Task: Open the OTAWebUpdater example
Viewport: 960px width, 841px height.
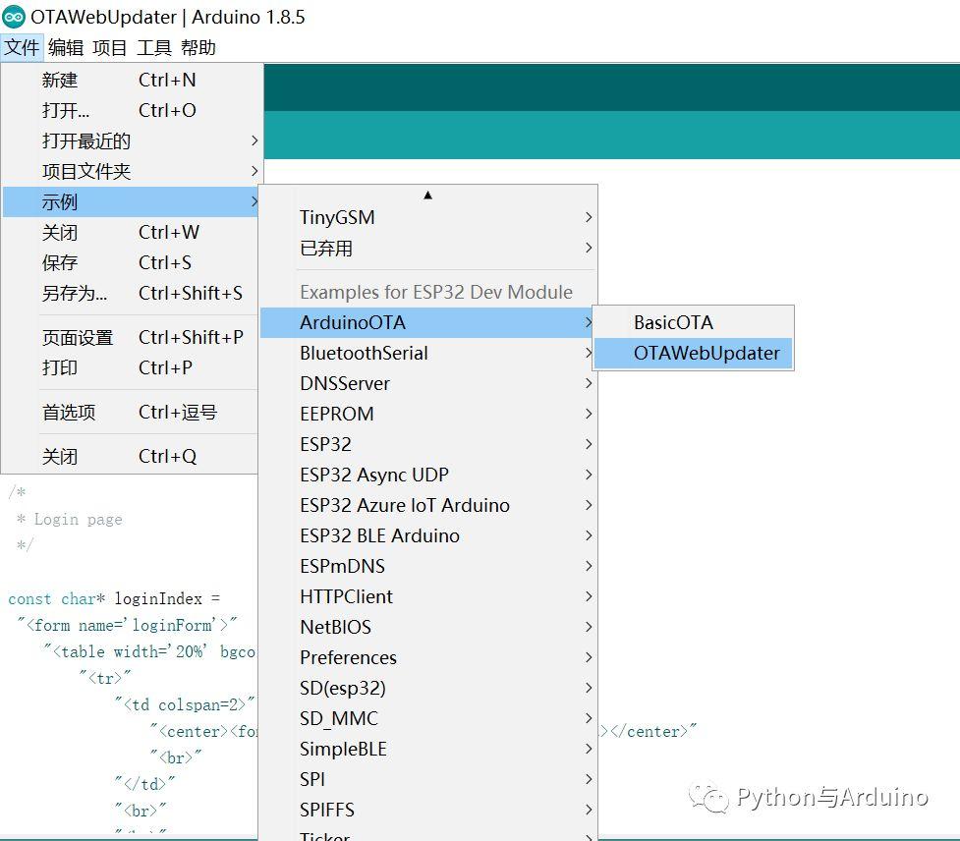Action: click(693, 353)
